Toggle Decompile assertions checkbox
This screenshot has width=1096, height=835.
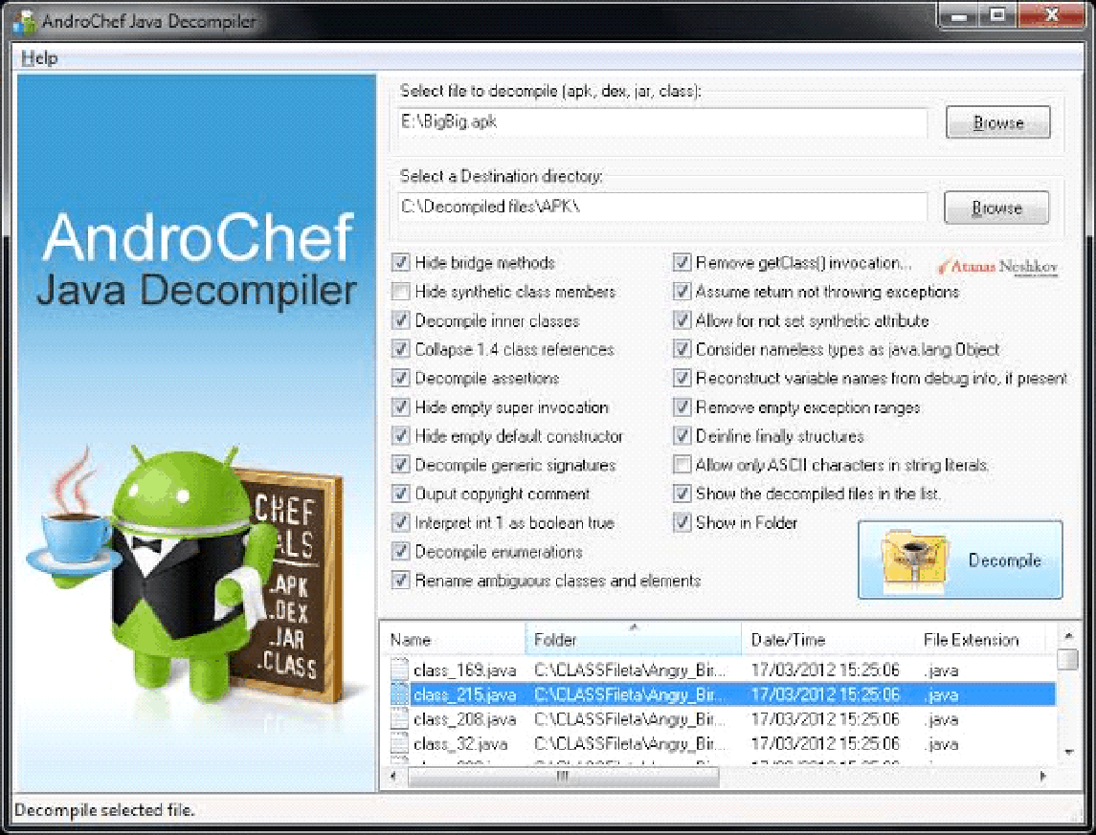400,378
